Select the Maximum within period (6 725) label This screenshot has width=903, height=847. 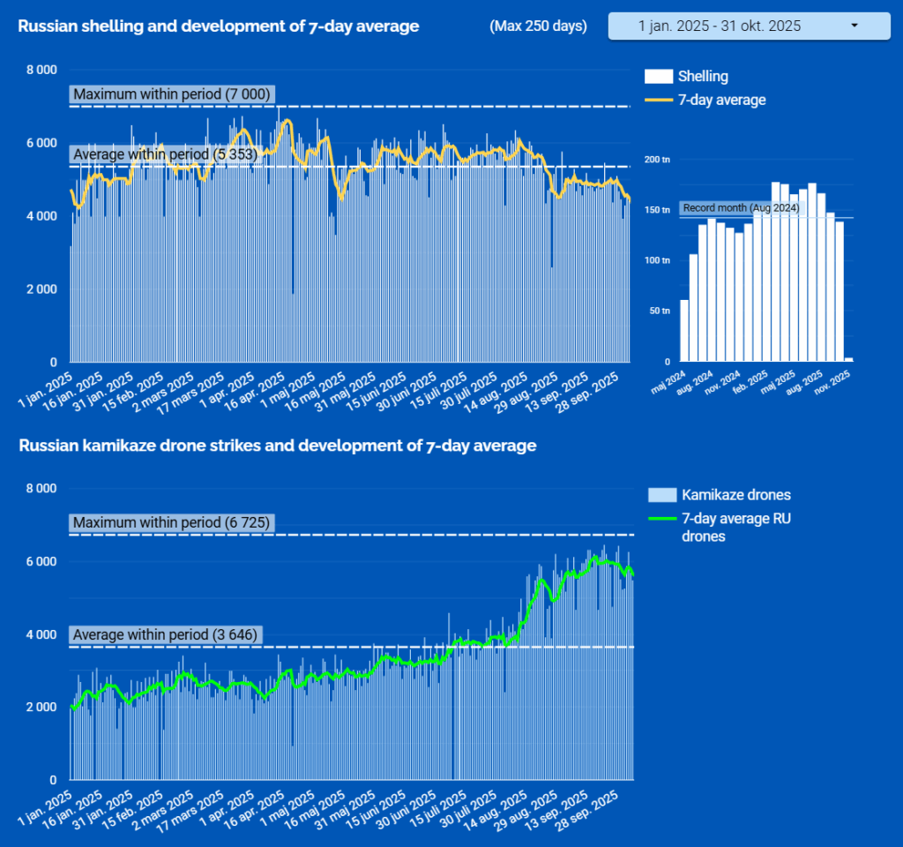click(x=172, y=523)
